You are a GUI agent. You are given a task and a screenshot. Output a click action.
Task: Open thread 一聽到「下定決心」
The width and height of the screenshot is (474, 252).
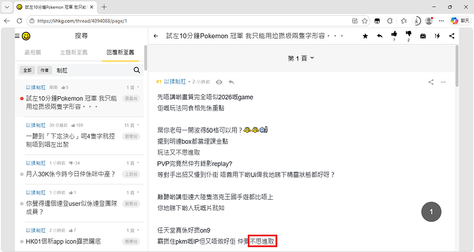click(x=71, y=140)
